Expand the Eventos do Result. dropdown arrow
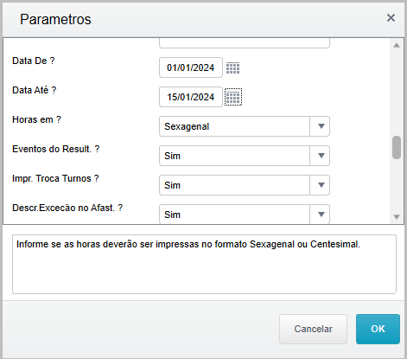 [321, 156]
